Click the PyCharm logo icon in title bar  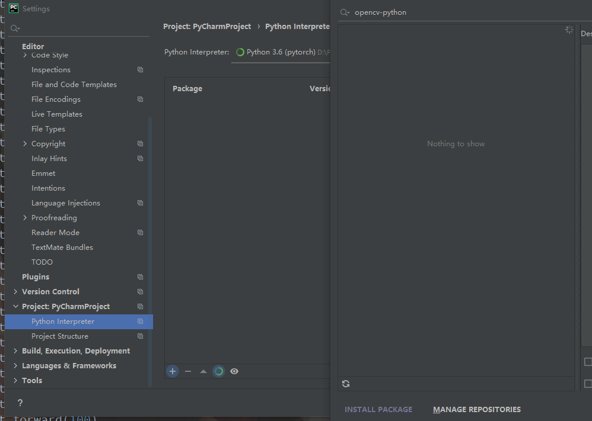(14, 8)
